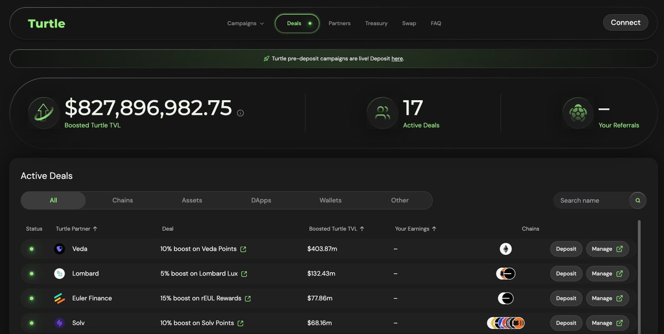
Task: Click Manage for Euler Finance
Action: (x=608, y=298)
